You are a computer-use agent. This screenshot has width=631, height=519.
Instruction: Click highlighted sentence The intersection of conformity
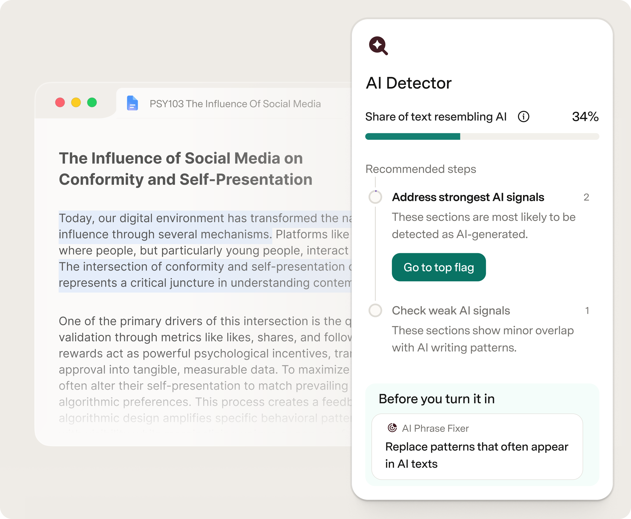click(205, 275)
